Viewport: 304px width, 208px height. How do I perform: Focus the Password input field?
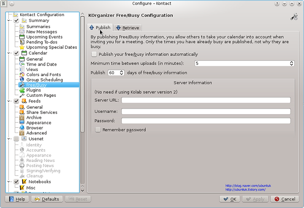coord(206,120)
